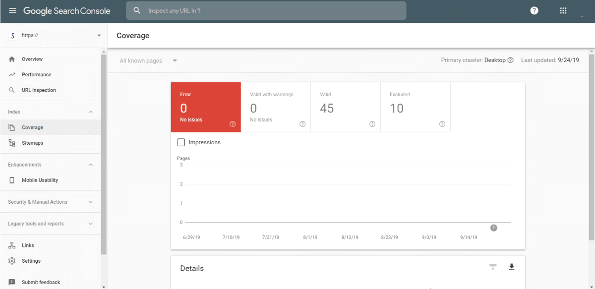Toggle the Excluded status card
This screenshot has width=595, height=289.
click(x=415, y=107)
